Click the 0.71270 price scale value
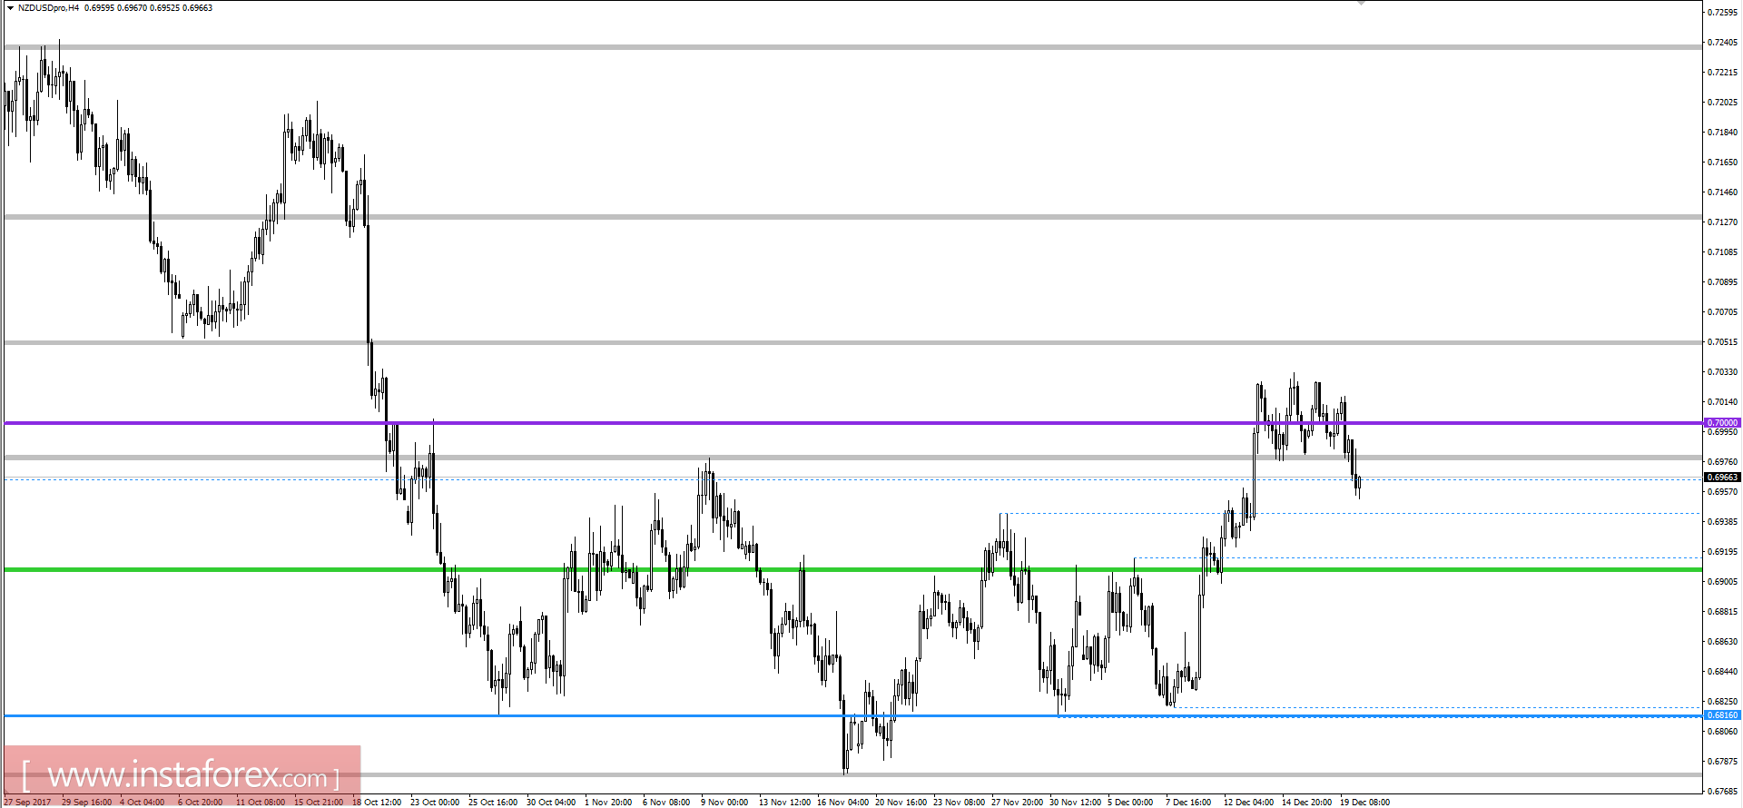1743x808 pixels. 1722,222
